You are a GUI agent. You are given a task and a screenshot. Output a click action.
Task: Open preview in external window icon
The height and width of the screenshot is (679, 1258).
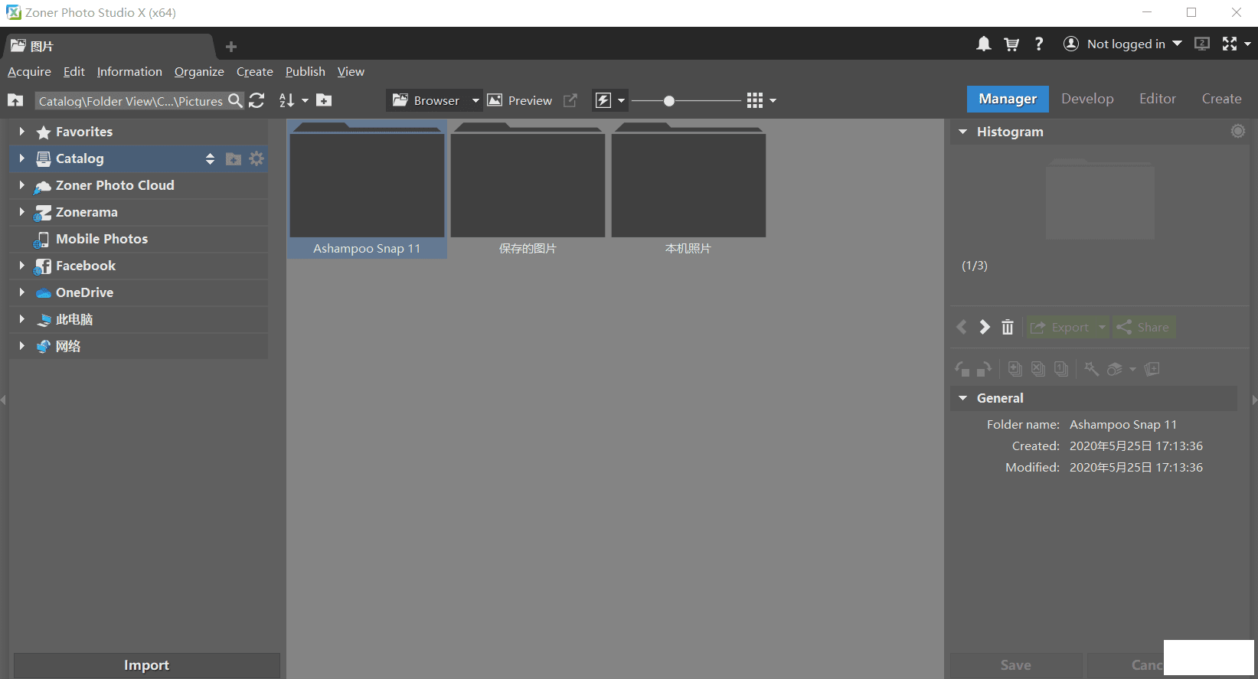point(570,100)
